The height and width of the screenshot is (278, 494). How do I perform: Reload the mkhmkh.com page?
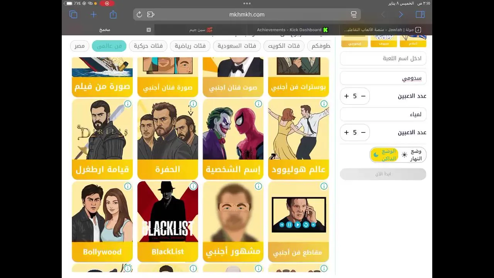coord(139,15)
